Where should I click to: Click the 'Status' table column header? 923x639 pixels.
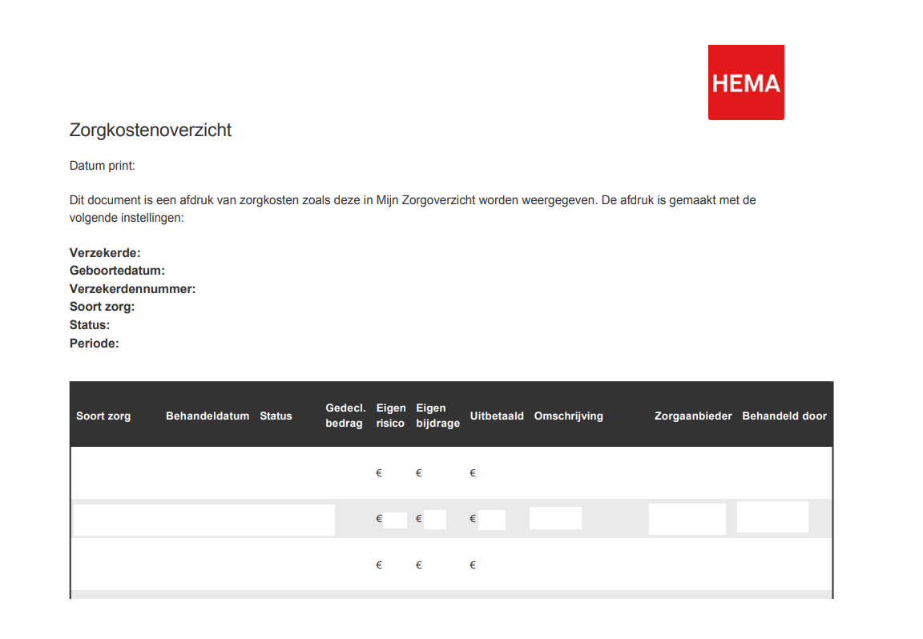[x=276, y=416]
